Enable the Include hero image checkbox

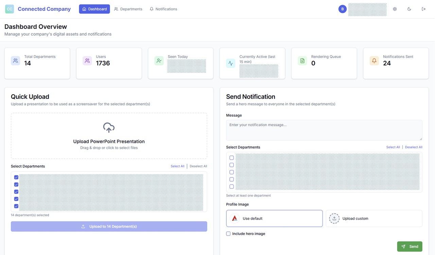click(x=228, y=234)
